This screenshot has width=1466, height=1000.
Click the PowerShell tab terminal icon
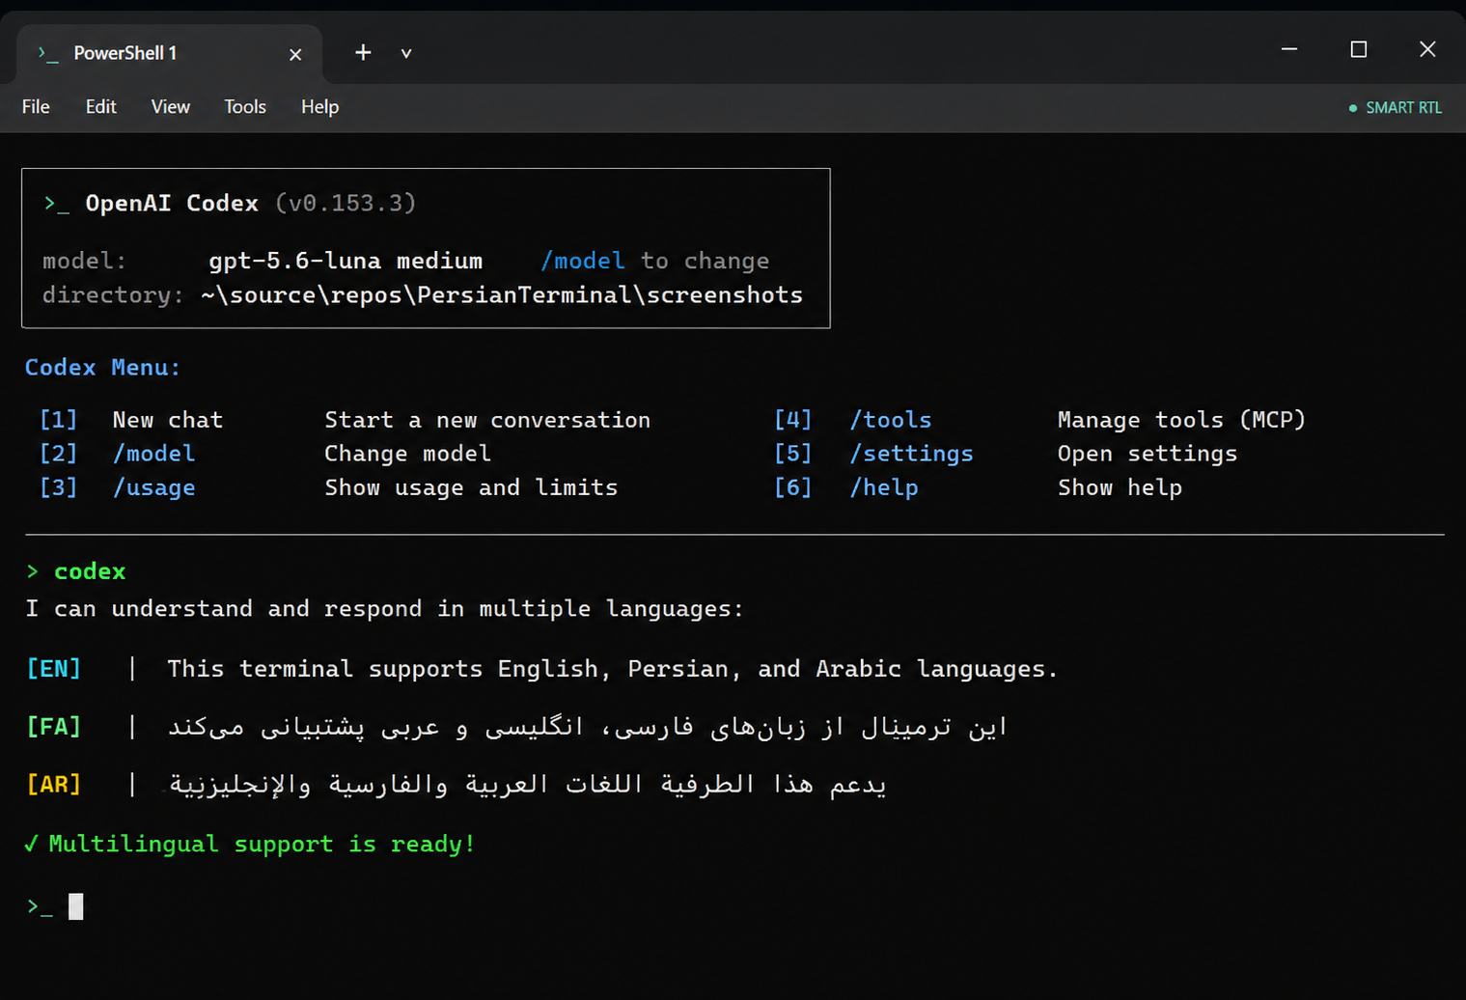click(x=48, y=53)
